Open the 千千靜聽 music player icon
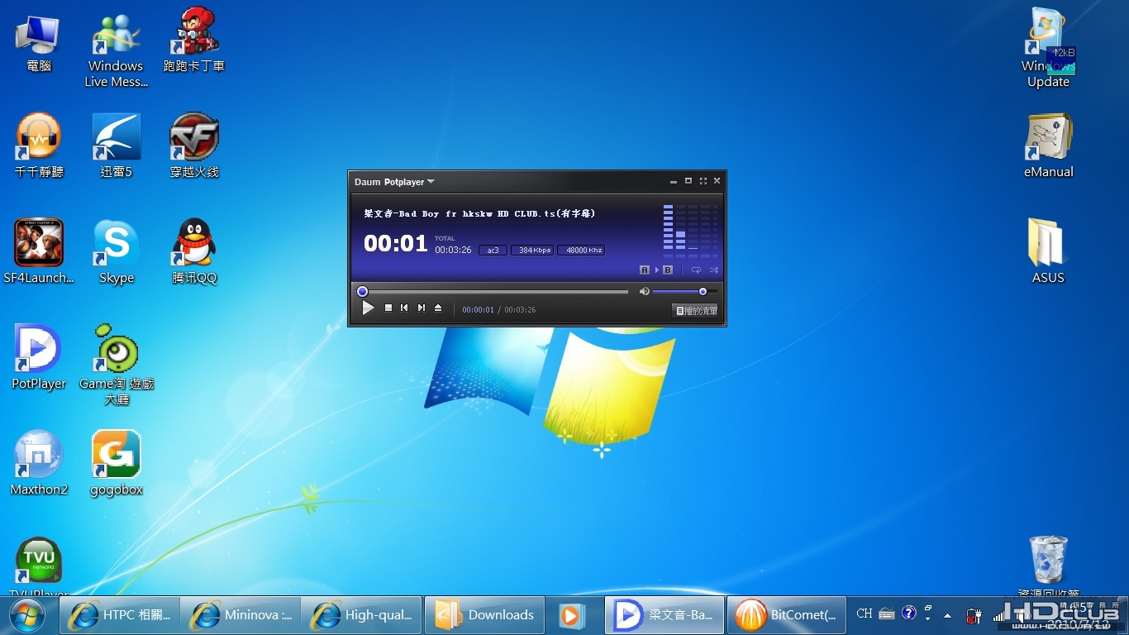The image size is (1129, 635). (38, 146)
